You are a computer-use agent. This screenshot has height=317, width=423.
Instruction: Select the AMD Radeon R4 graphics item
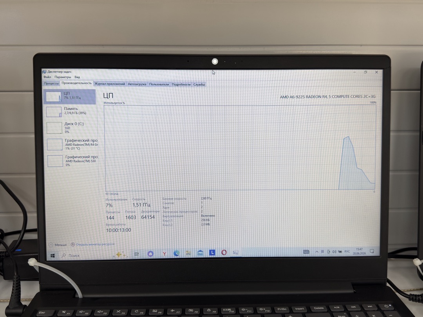(71, 144)
